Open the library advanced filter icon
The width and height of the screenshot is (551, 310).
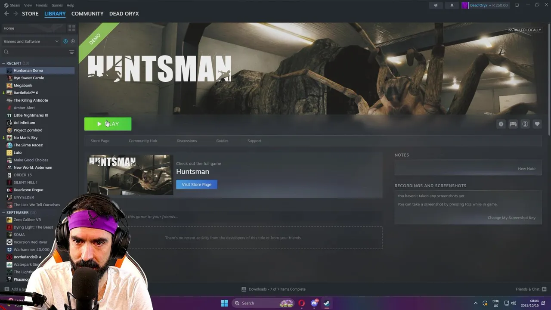[x=71, y=52]
